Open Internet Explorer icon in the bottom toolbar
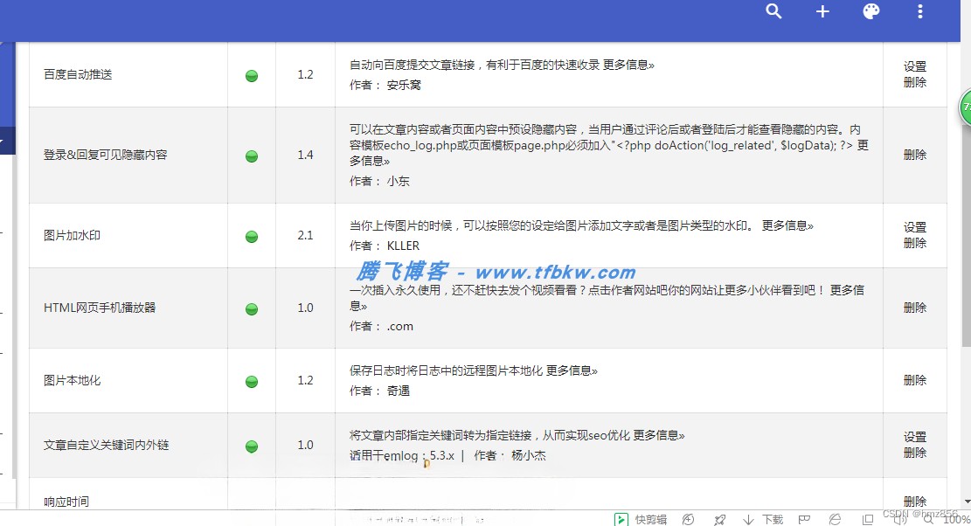Viewport: 971px width, 526px height. click(834, 517)
